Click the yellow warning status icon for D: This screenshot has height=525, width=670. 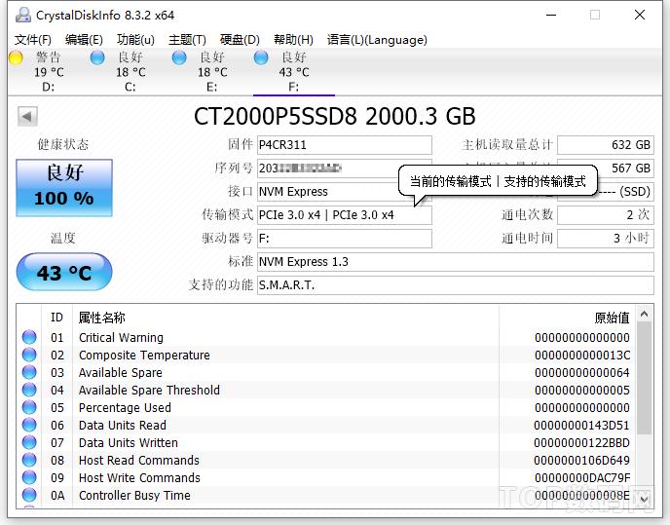coord(16,57)
